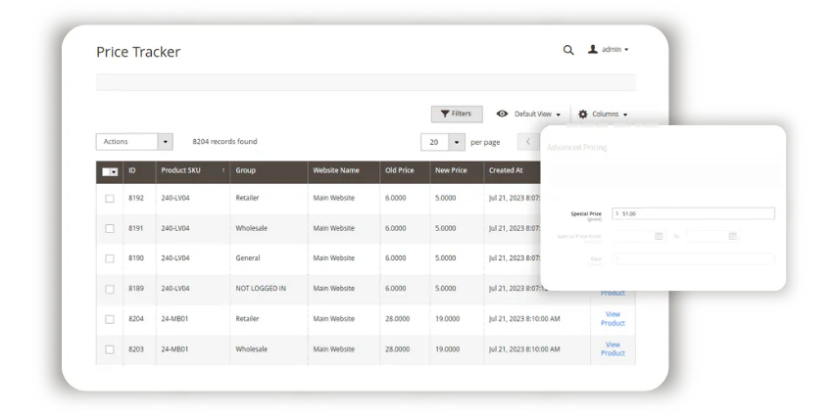
Task: Open View Product link for row 8203
Action: click(613, 348)
